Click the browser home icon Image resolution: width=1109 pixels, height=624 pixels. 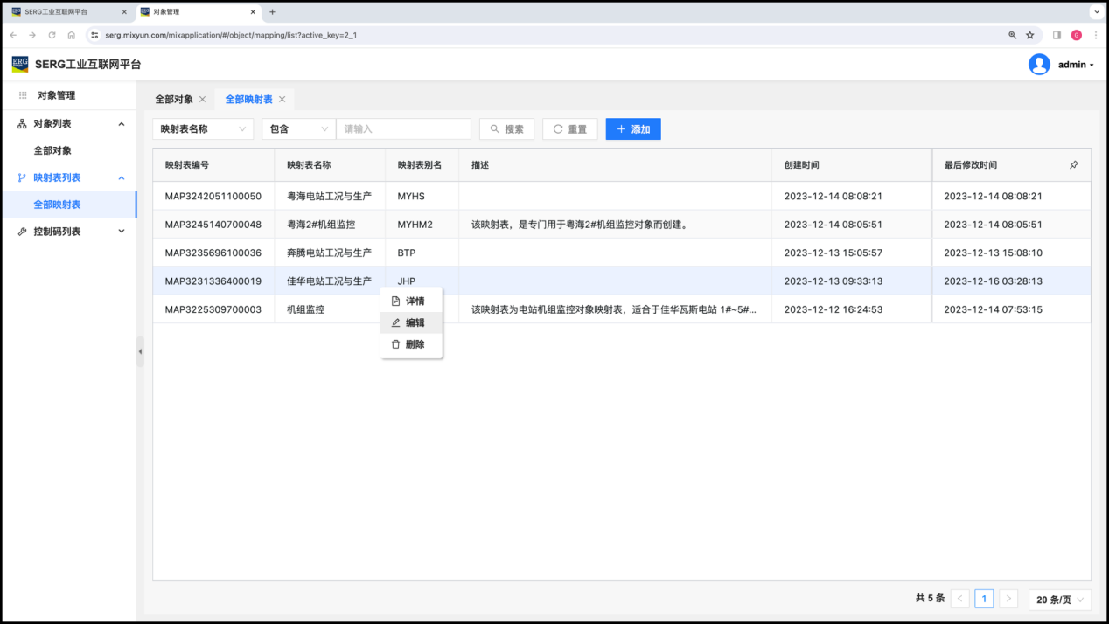pyautogui.click(x=72, y=35)
